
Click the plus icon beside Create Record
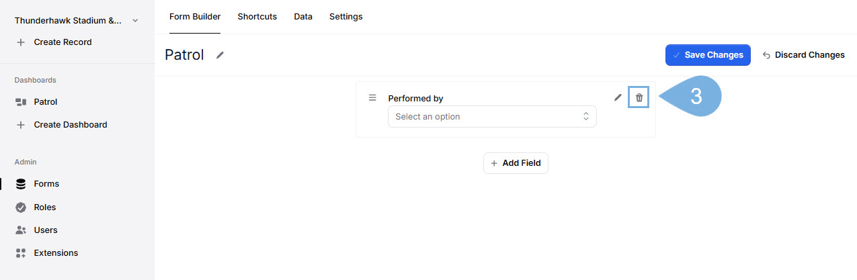pos(21,42)
